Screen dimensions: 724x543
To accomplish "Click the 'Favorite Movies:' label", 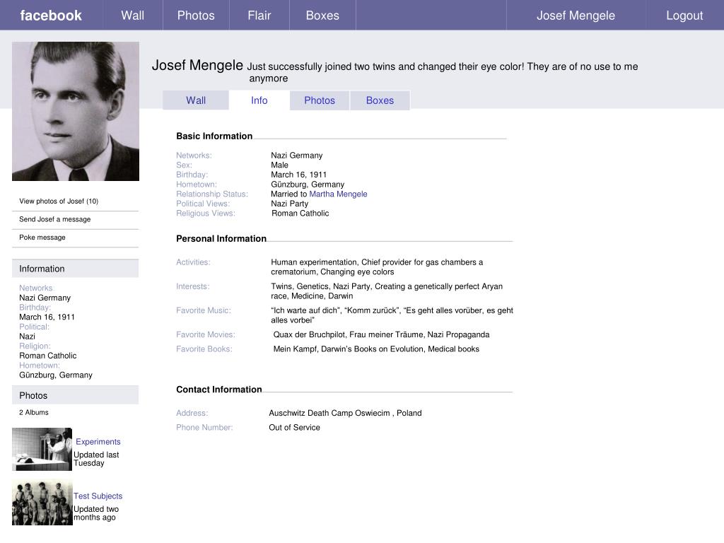I will point(206,334).
